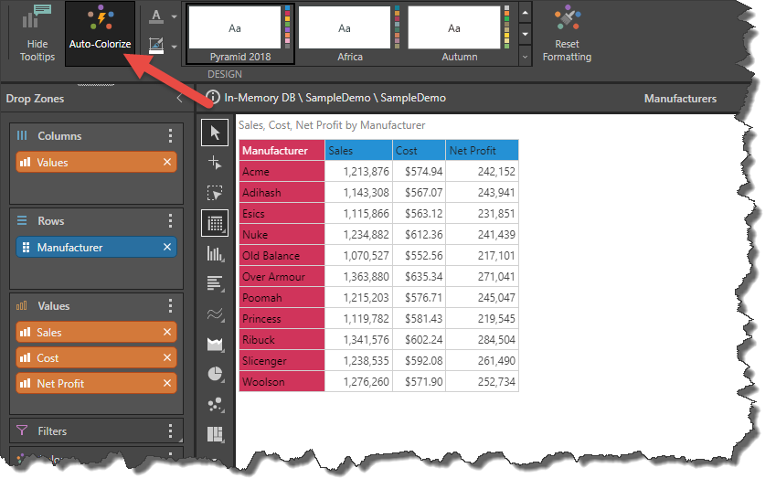Open the Columns zone options menu

170,135
